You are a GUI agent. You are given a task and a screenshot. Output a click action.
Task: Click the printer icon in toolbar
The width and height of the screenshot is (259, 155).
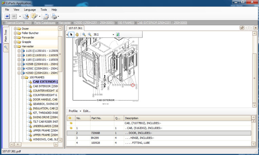[x=54, y=16]
